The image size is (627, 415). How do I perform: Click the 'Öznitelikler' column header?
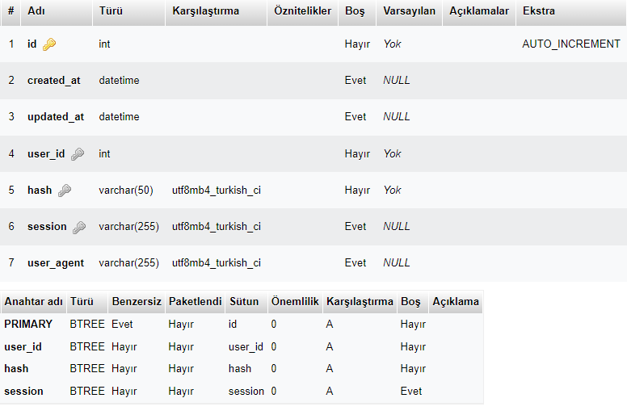click(302, 11)
